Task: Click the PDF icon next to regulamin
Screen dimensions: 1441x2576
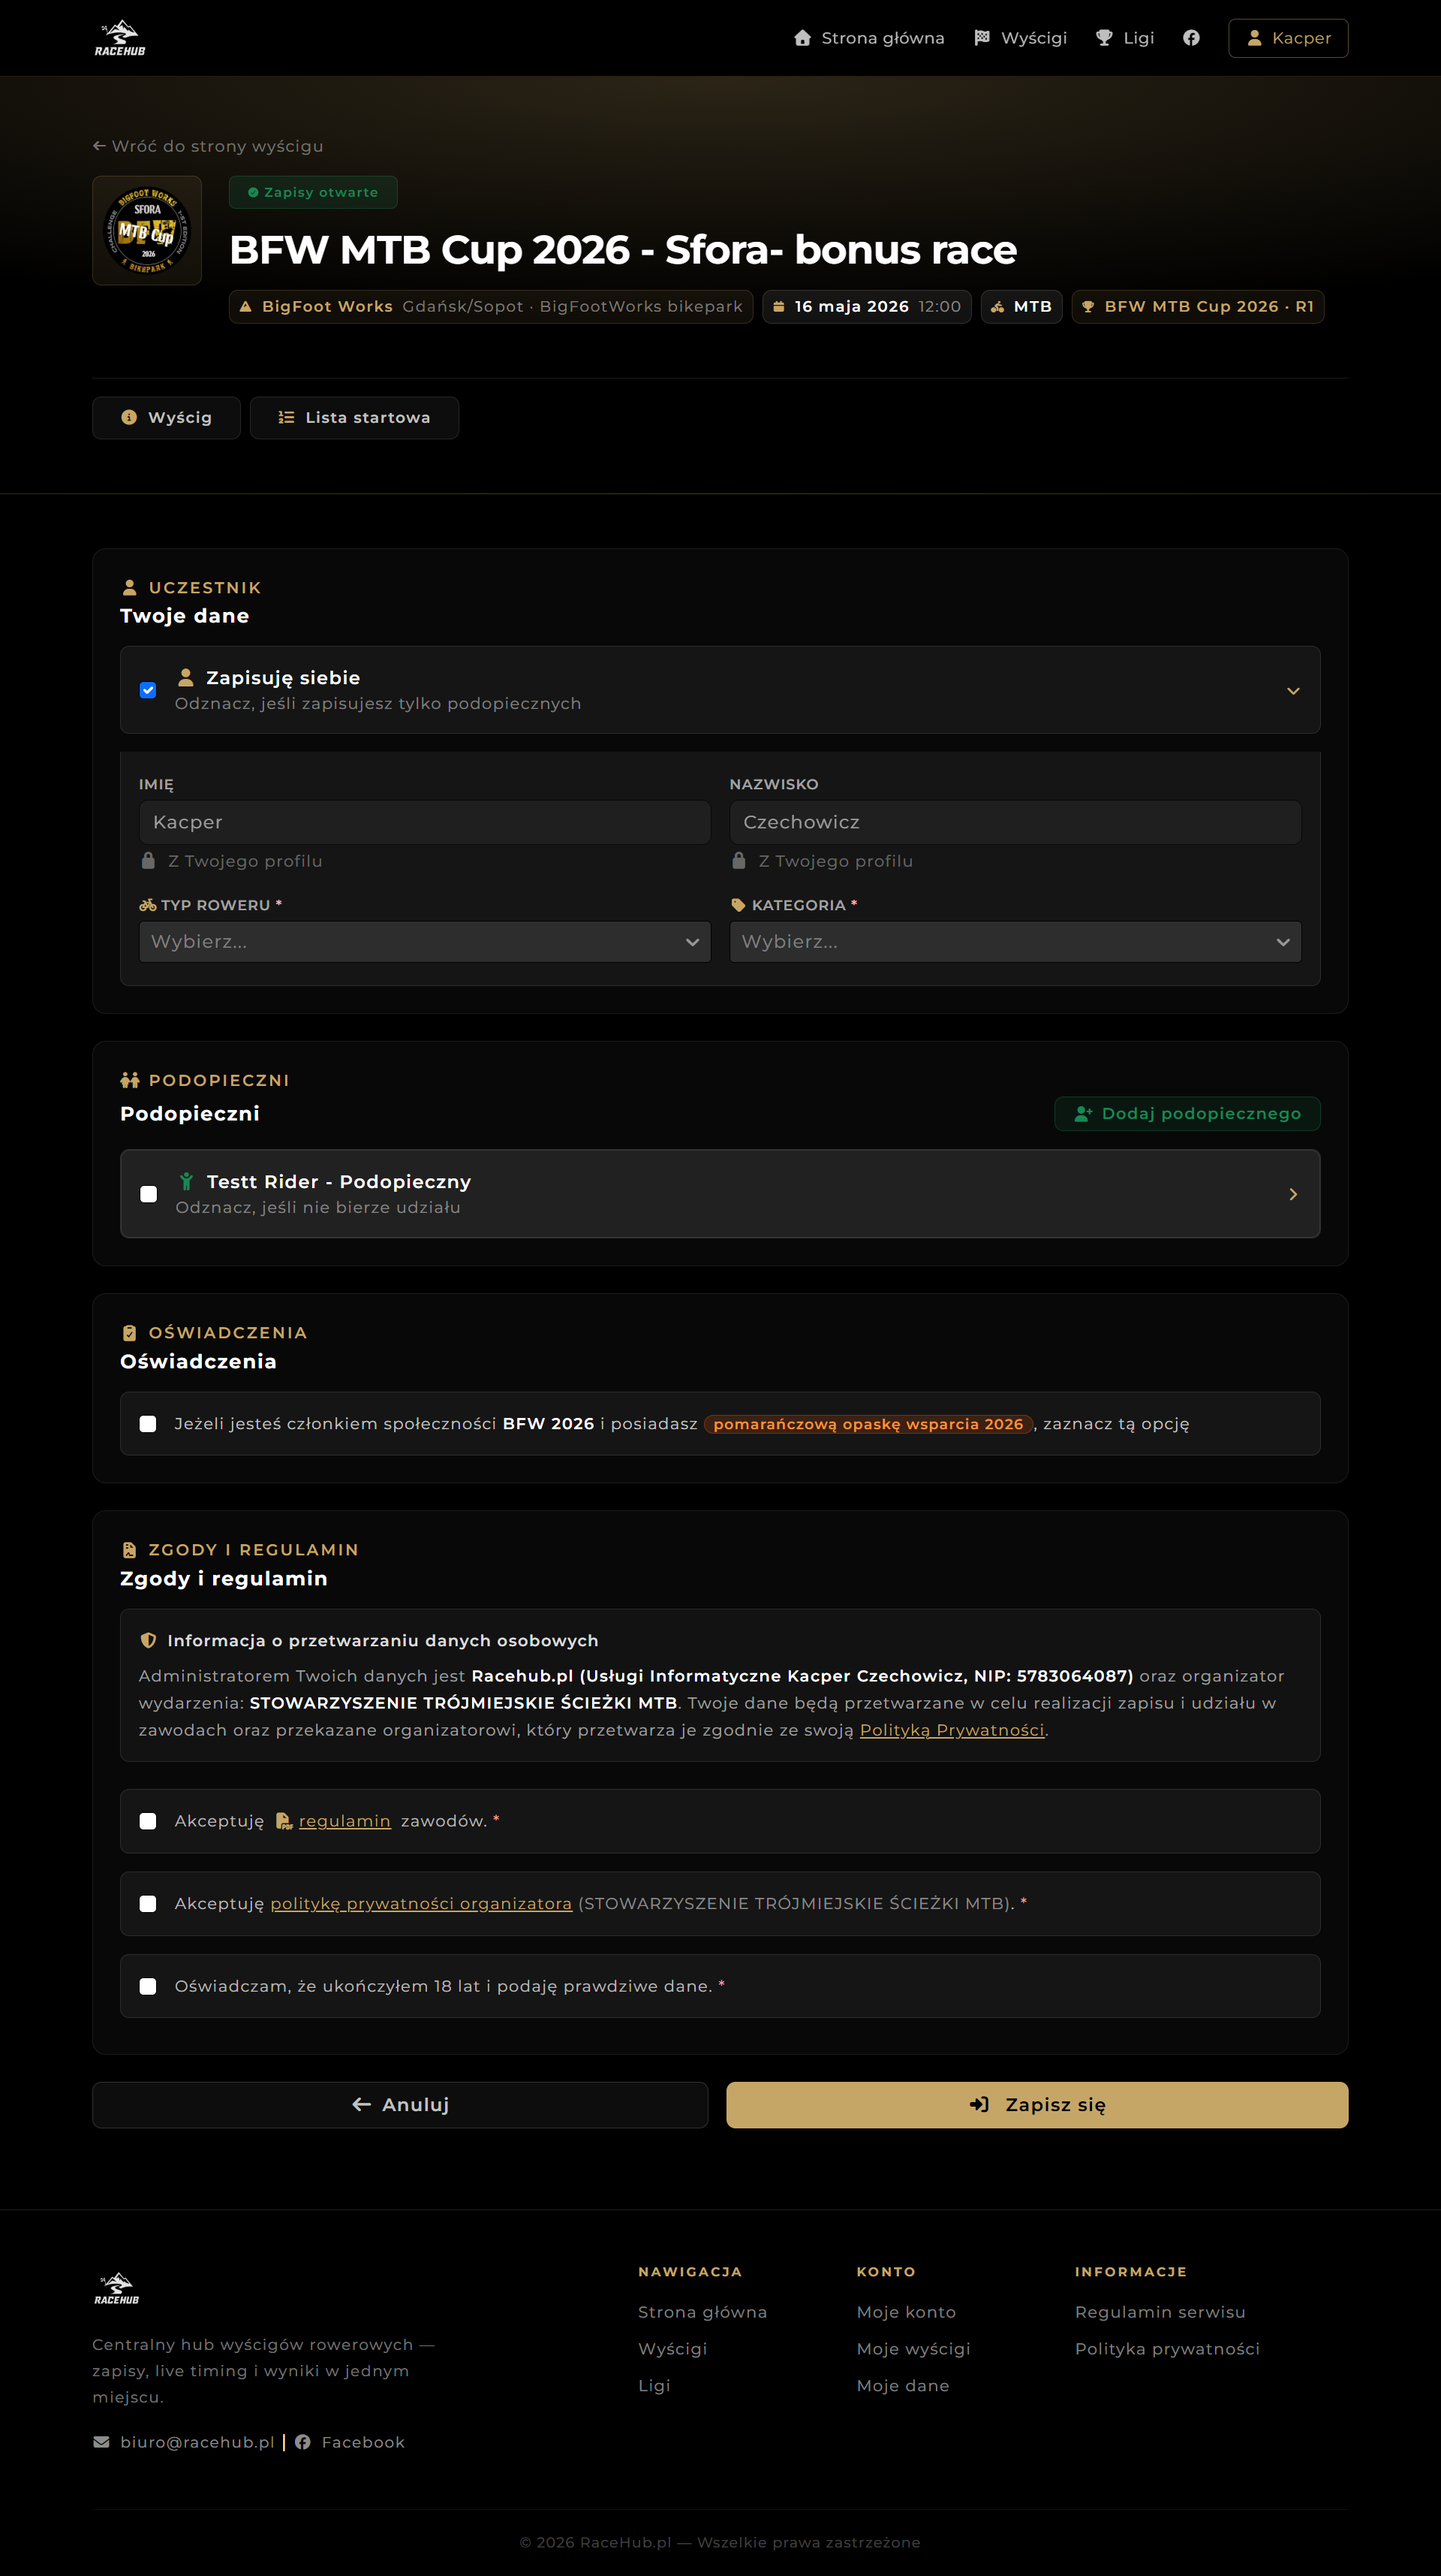Action: click(284, 1821)
